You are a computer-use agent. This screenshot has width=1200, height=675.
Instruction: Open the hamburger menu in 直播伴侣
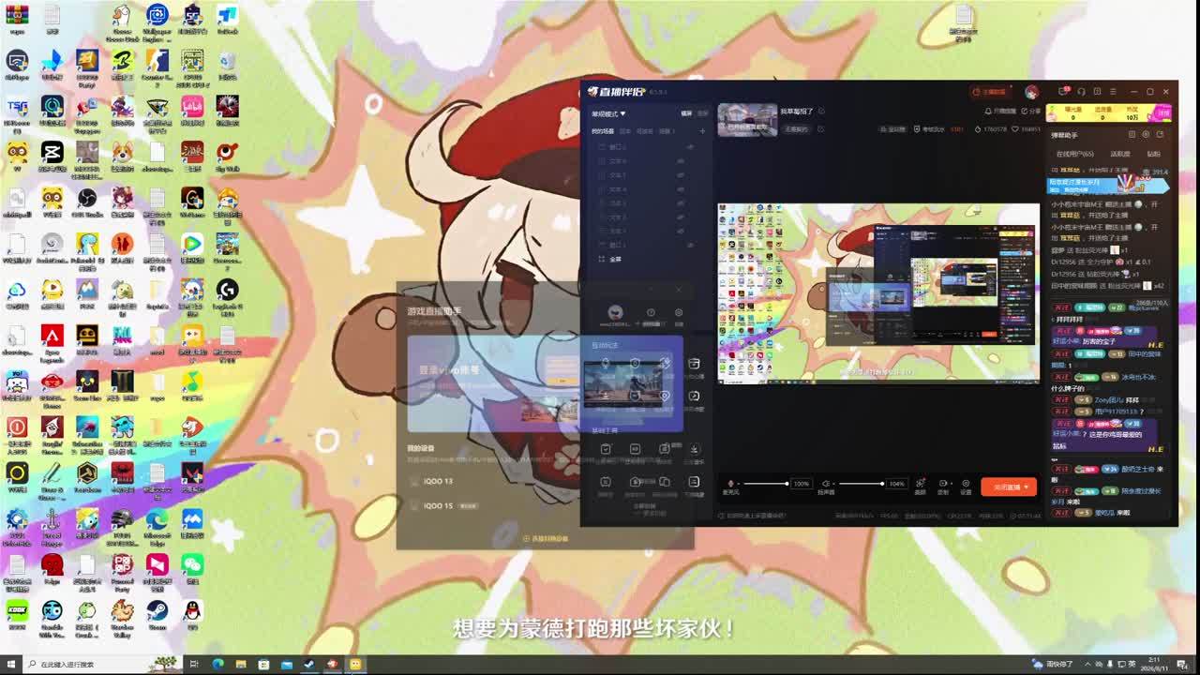click(1115, 92)
